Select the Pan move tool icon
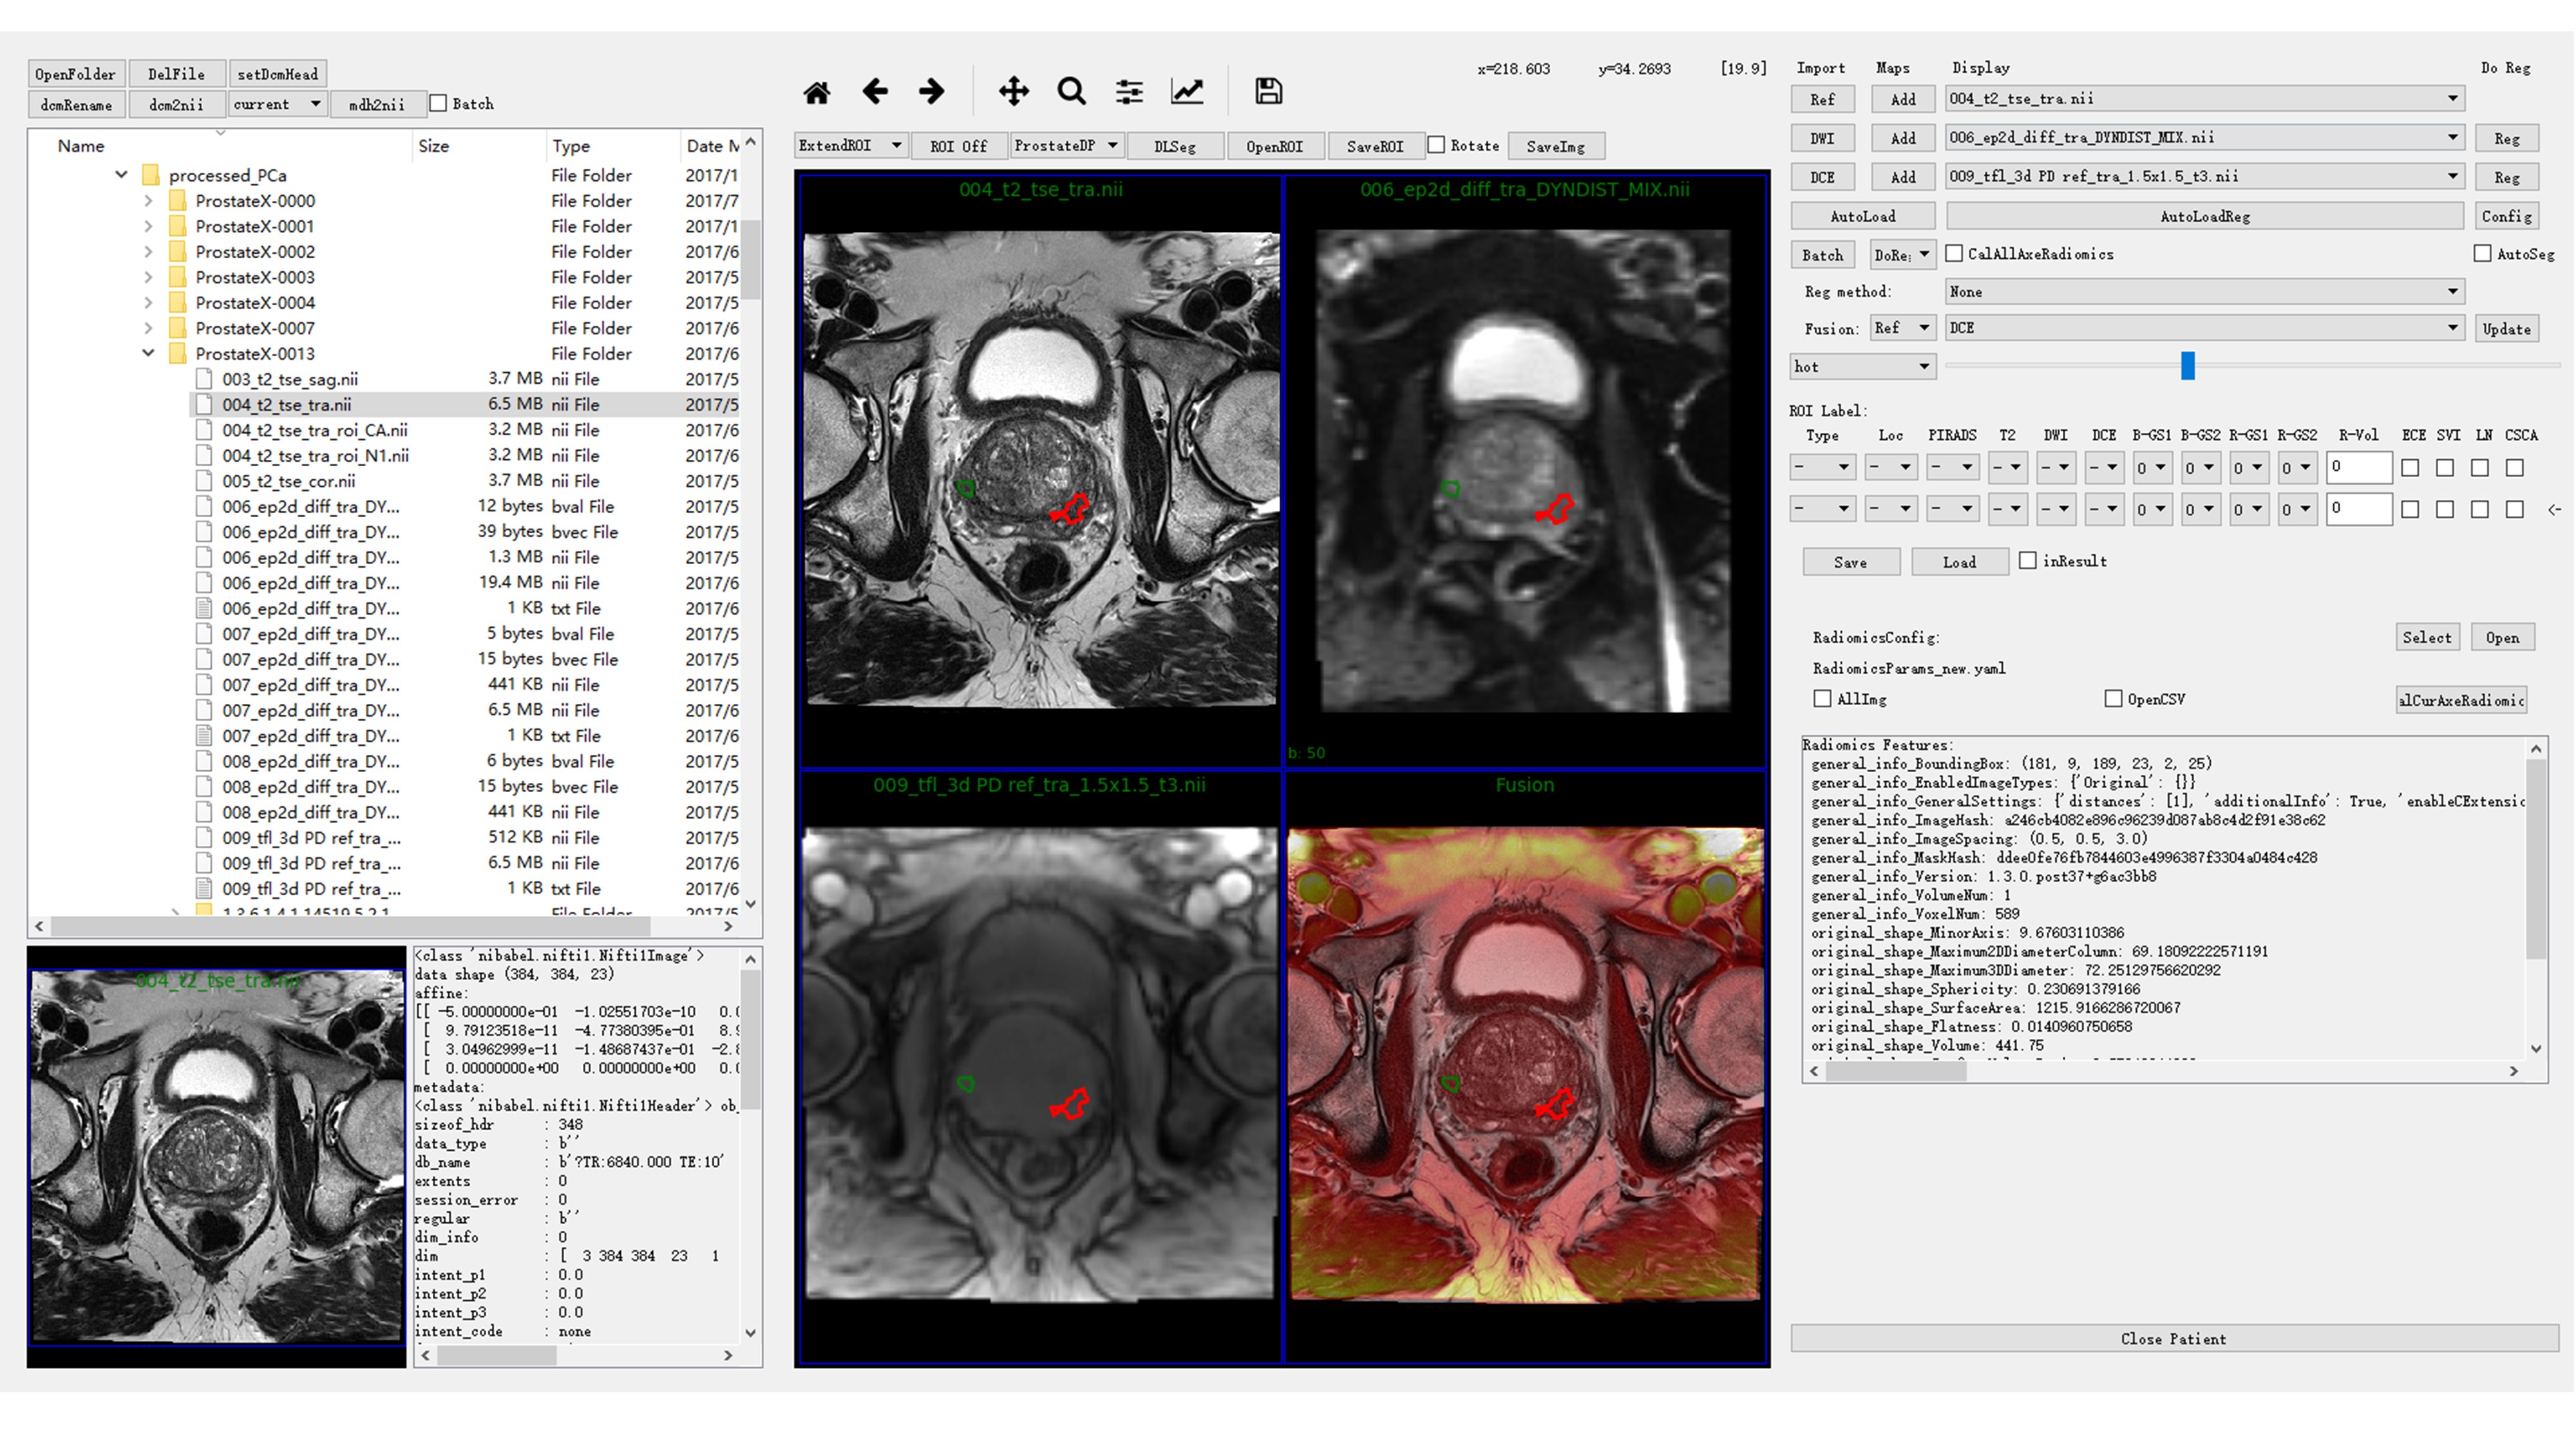2576x1449 pixels. [x=1013, y=92]
